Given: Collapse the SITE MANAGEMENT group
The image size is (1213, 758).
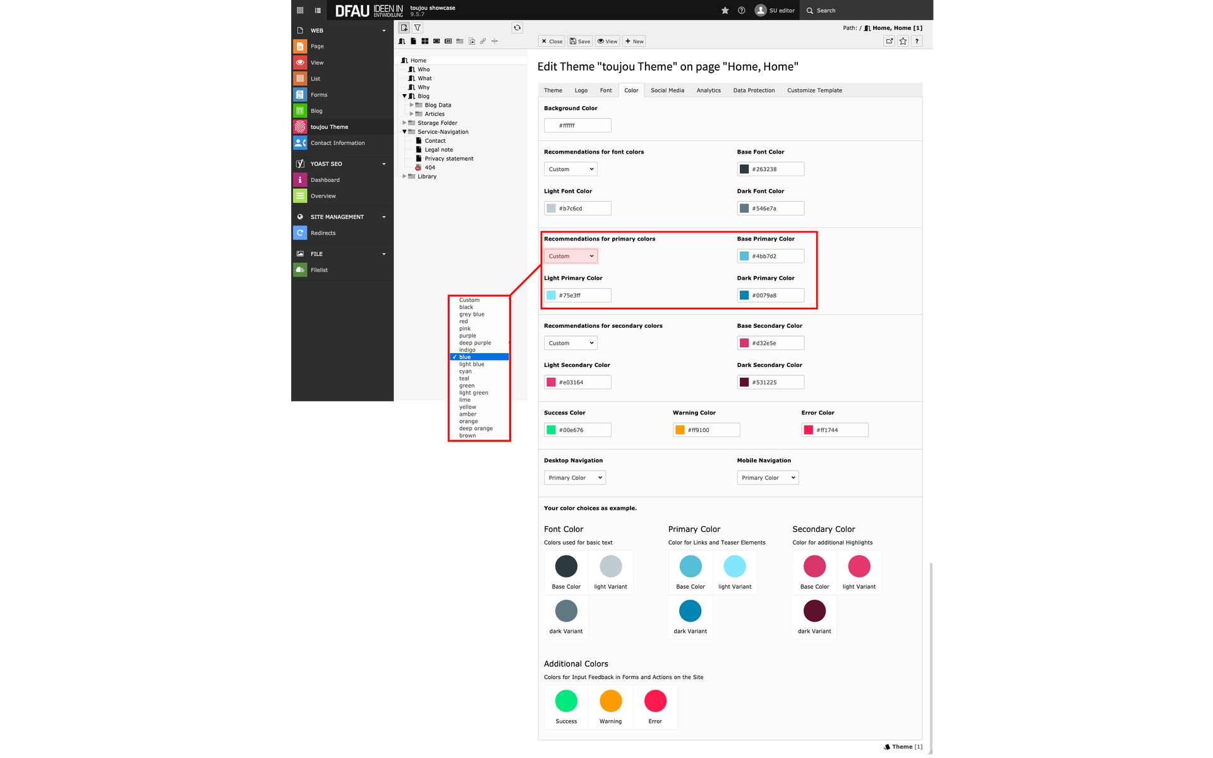Looking at the screenshot, I should (x=383, y=217).
